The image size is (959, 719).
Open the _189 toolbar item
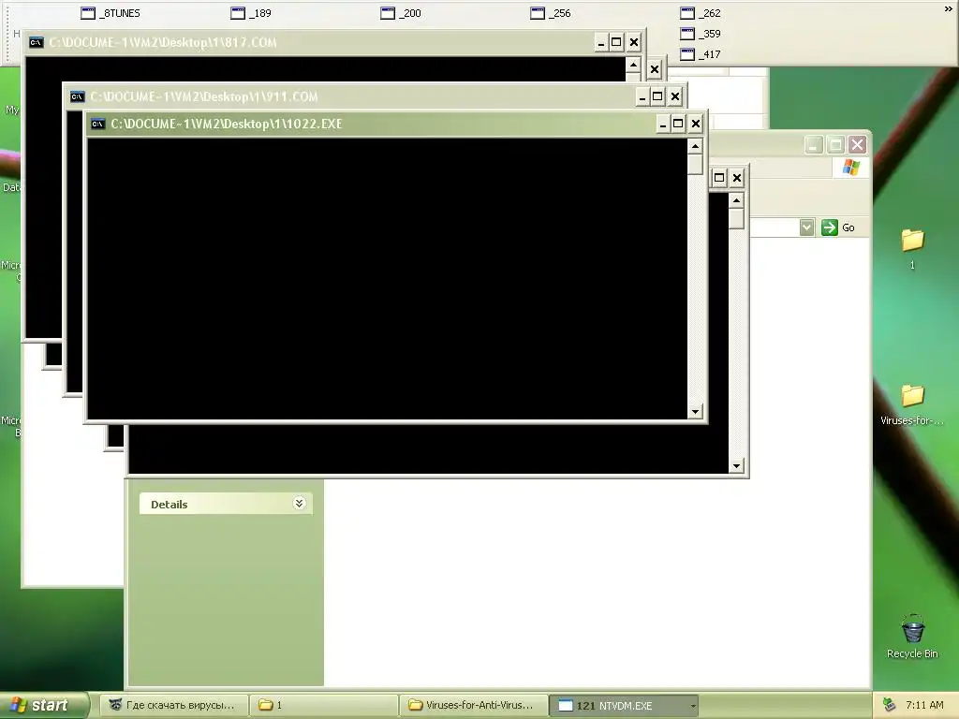tap(251, 13)
